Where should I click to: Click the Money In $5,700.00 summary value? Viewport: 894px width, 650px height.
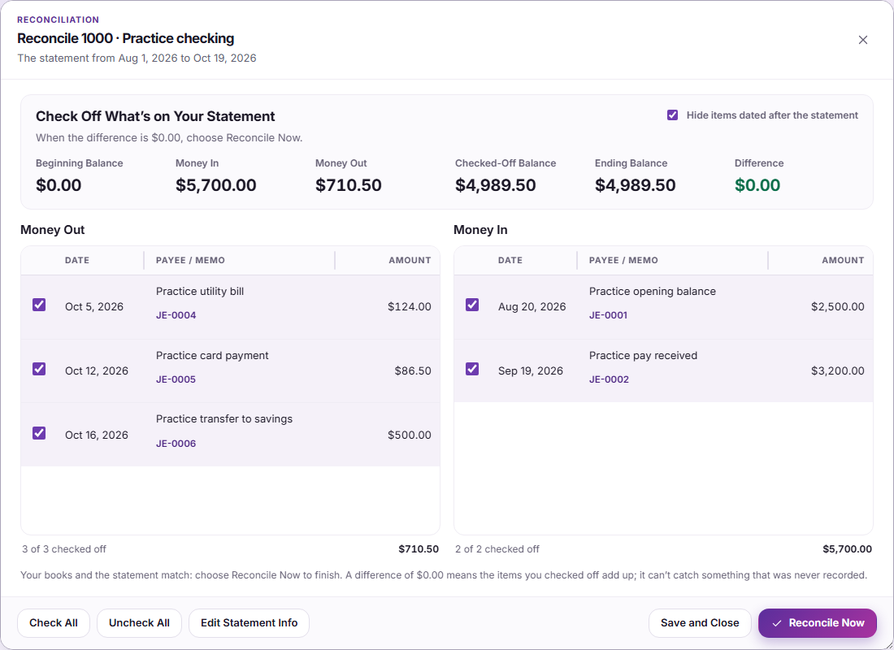[216, 185]
